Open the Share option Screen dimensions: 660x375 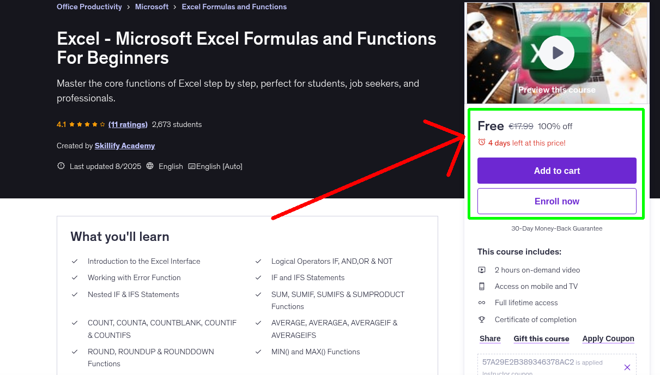click(x=489, y=338)
